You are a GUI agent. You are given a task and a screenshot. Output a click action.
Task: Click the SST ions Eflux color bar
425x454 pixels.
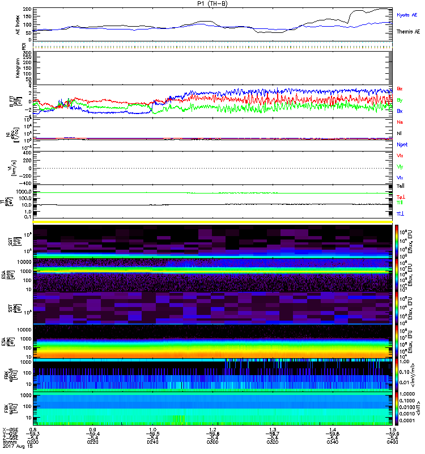pyautogui.click(x=397, y=241)
